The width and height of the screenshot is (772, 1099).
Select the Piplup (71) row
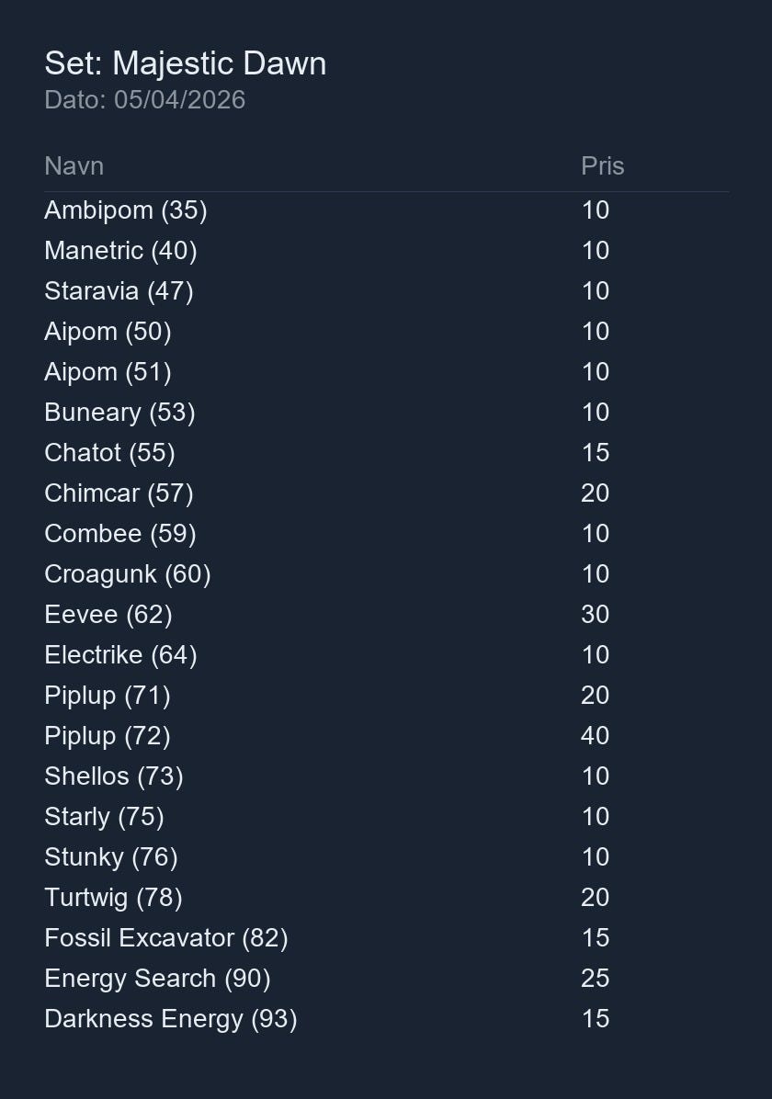click(386, 696)
